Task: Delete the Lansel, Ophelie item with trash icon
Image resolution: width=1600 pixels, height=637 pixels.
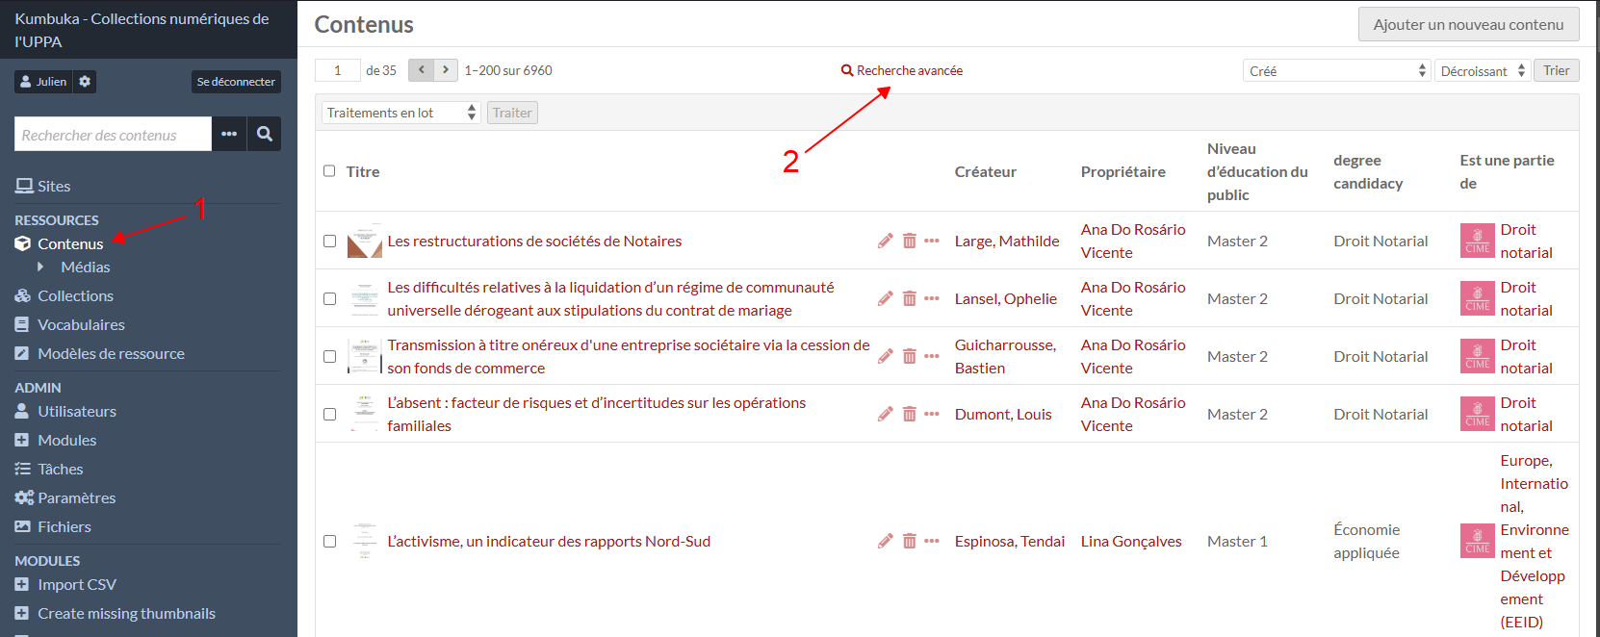Action: click(x=909, y=298)
